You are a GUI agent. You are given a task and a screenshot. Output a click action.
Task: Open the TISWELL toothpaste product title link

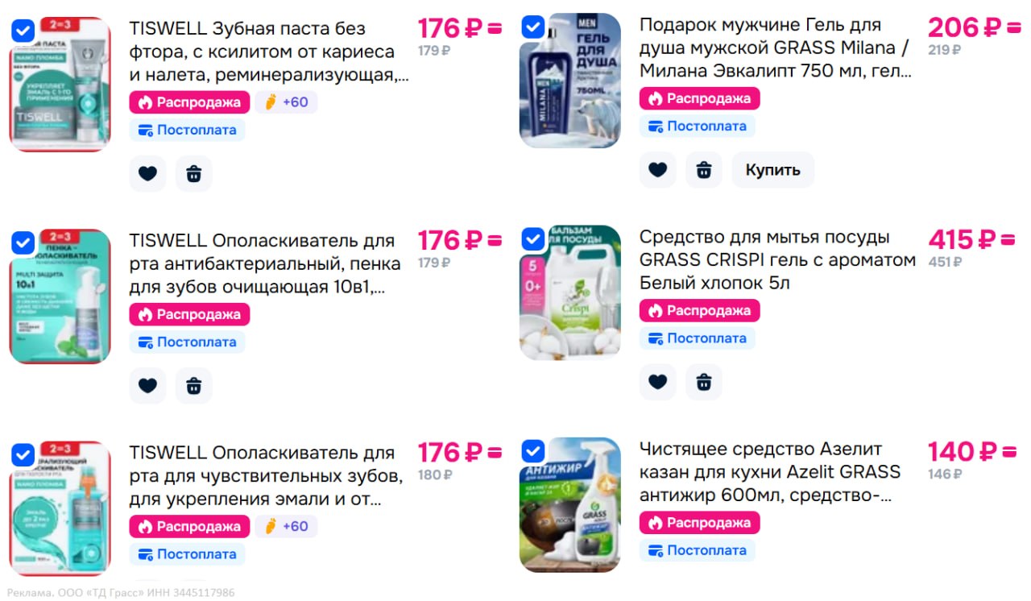pyautogui.click(x=269, y=52)
